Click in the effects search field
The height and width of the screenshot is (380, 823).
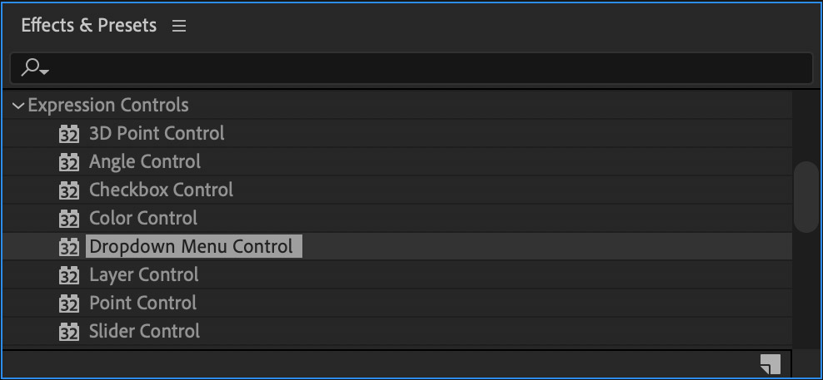pyautogui.click(x=416, y=68)
